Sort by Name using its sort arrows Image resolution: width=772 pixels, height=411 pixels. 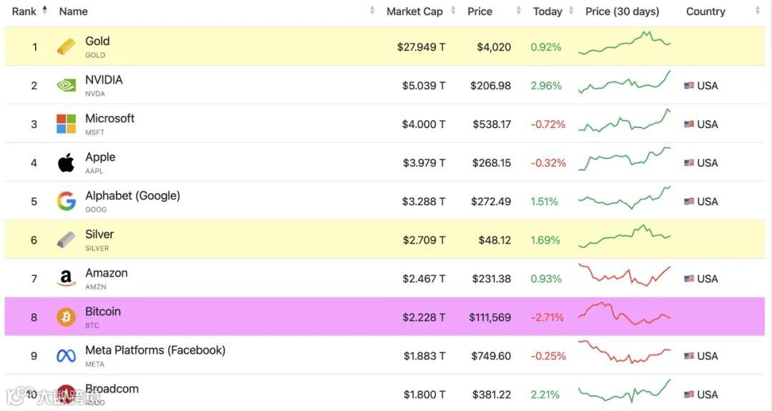372,11
